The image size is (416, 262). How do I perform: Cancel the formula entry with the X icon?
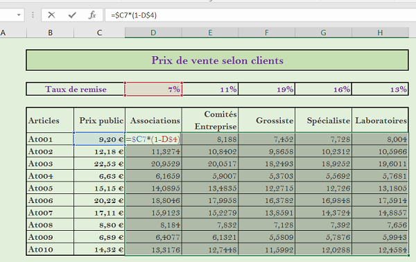[x=51, y=15]
